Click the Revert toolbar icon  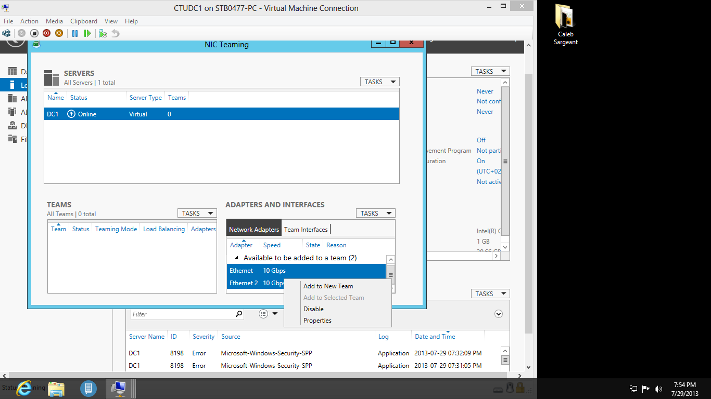[x=116, y=33]
